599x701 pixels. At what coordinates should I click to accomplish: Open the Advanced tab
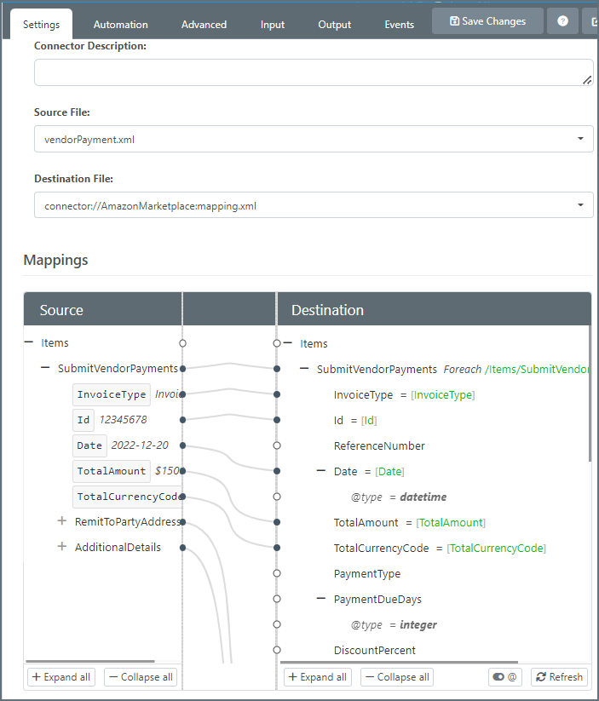[204, 25]
